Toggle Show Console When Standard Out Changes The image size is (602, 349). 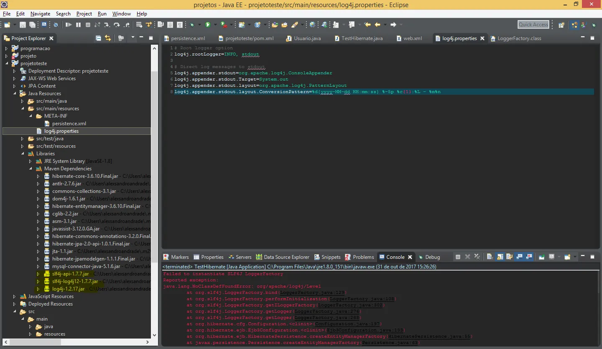519,257
